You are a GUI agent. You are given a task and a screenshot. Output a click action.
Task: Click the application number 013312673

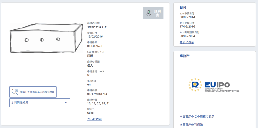[95, 46]
